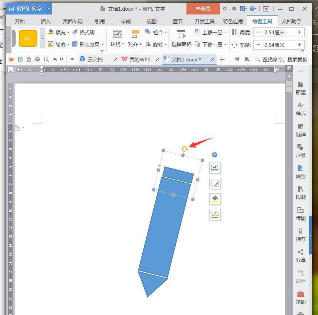
Task: Open the help question mark icon
Action: 253,9
